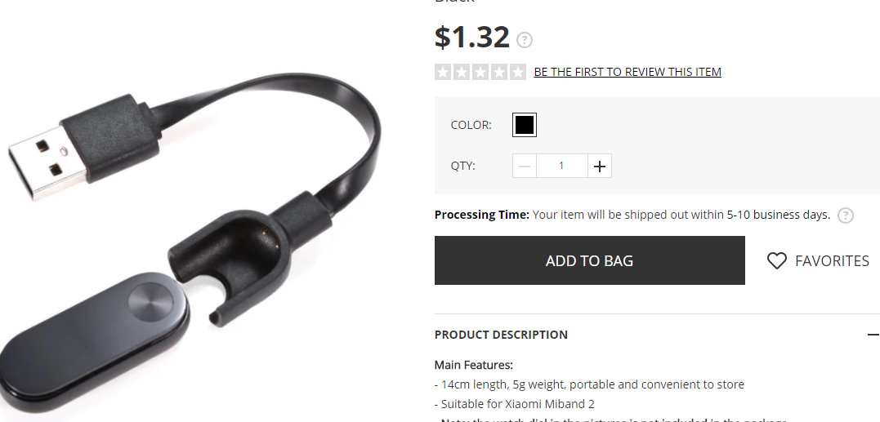Give a five-star rating with the last star
The image size is (880, 422).
[517, 72]
